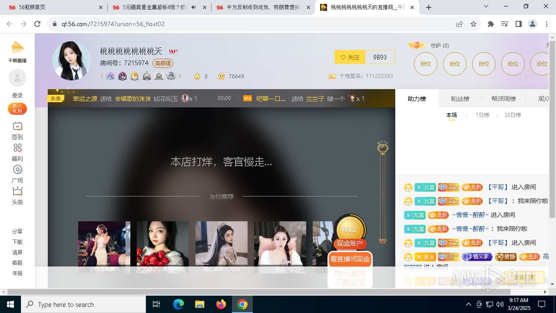The width and height of the screenshot is (556, 313).
Task: Open Chrome tab search dropdown chevron
Action: (486, 7)
